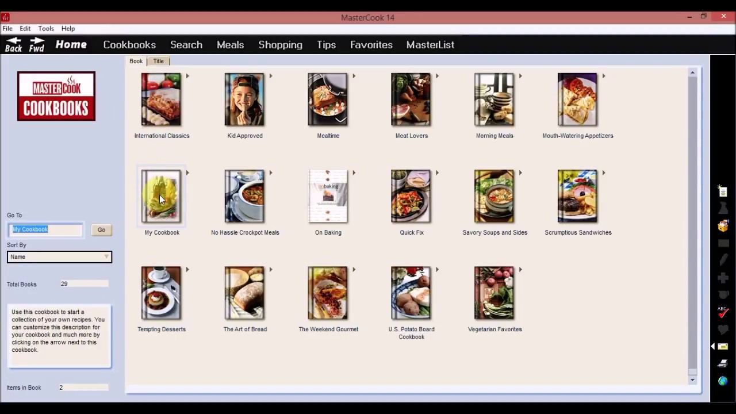Image resolution: width=736 pixels, height=414 pixels.
Task: Expand arrow next to Quick Fix
Action: point(438,172)
